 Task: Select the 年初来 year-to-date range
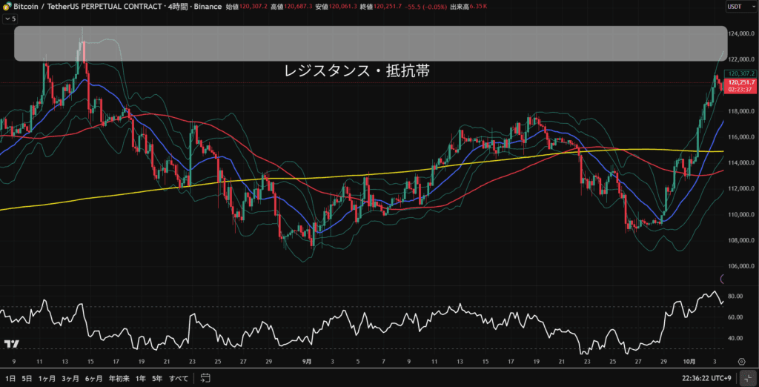119,378
